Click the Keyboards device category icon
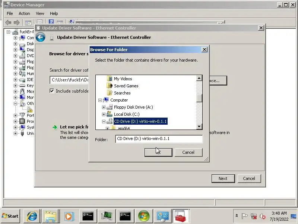 (x=22, y=85)
